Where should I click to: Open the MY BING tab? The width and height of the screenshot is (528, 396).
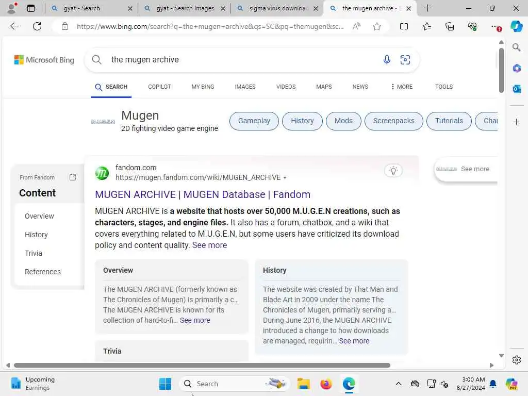pyautogui.click(x=203, y=87)
